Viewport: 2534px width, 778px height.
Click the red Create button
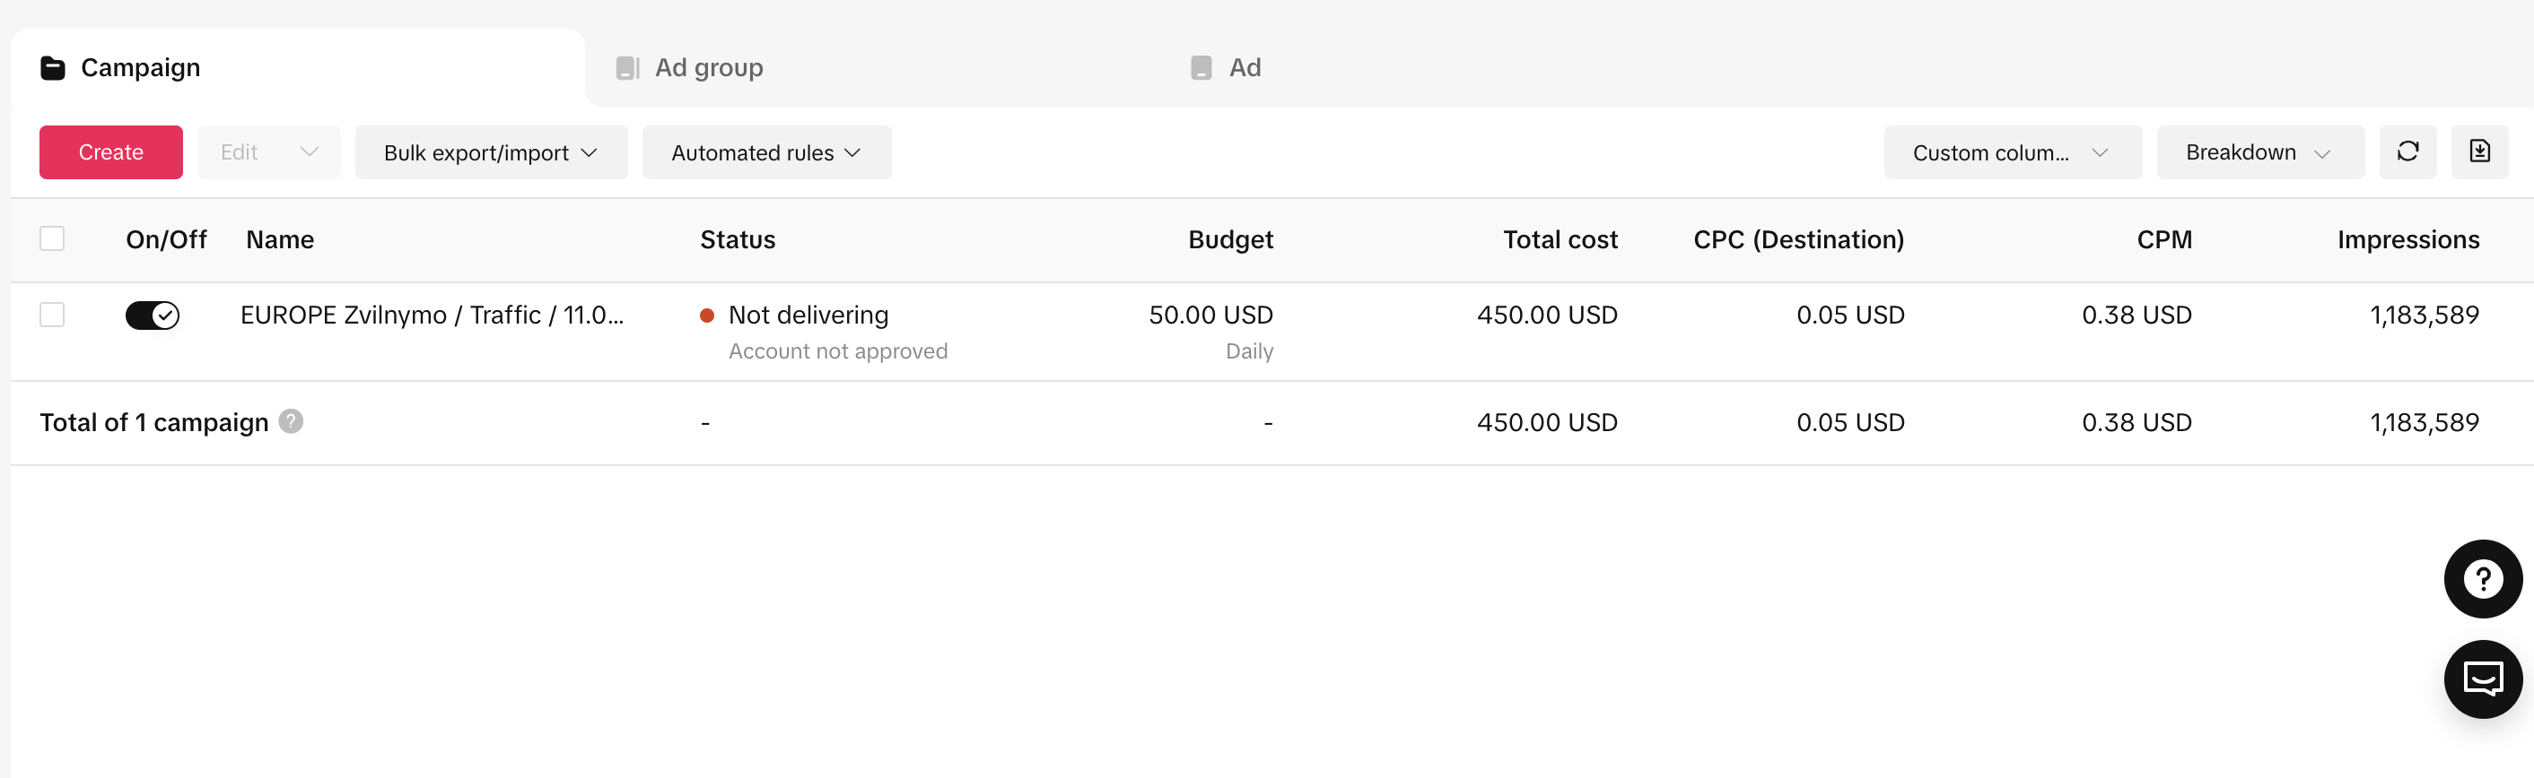click(111, 152)
